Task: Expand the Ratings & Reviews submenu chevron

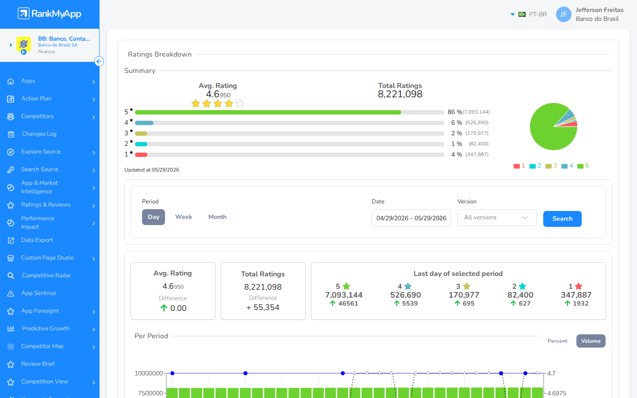Action: coord(94,206)
